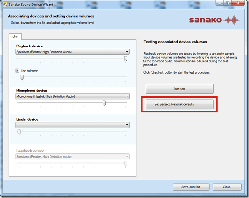Select the Tutor tab
Viewport: 249px width, 198px height.
tap(15, 37)
